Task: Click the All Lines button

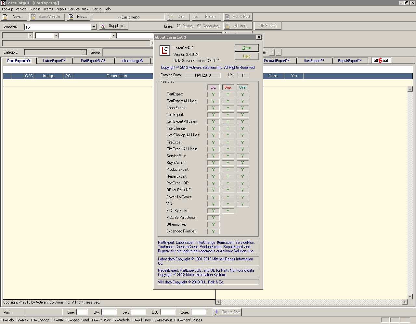Action: tap(238, 26)
